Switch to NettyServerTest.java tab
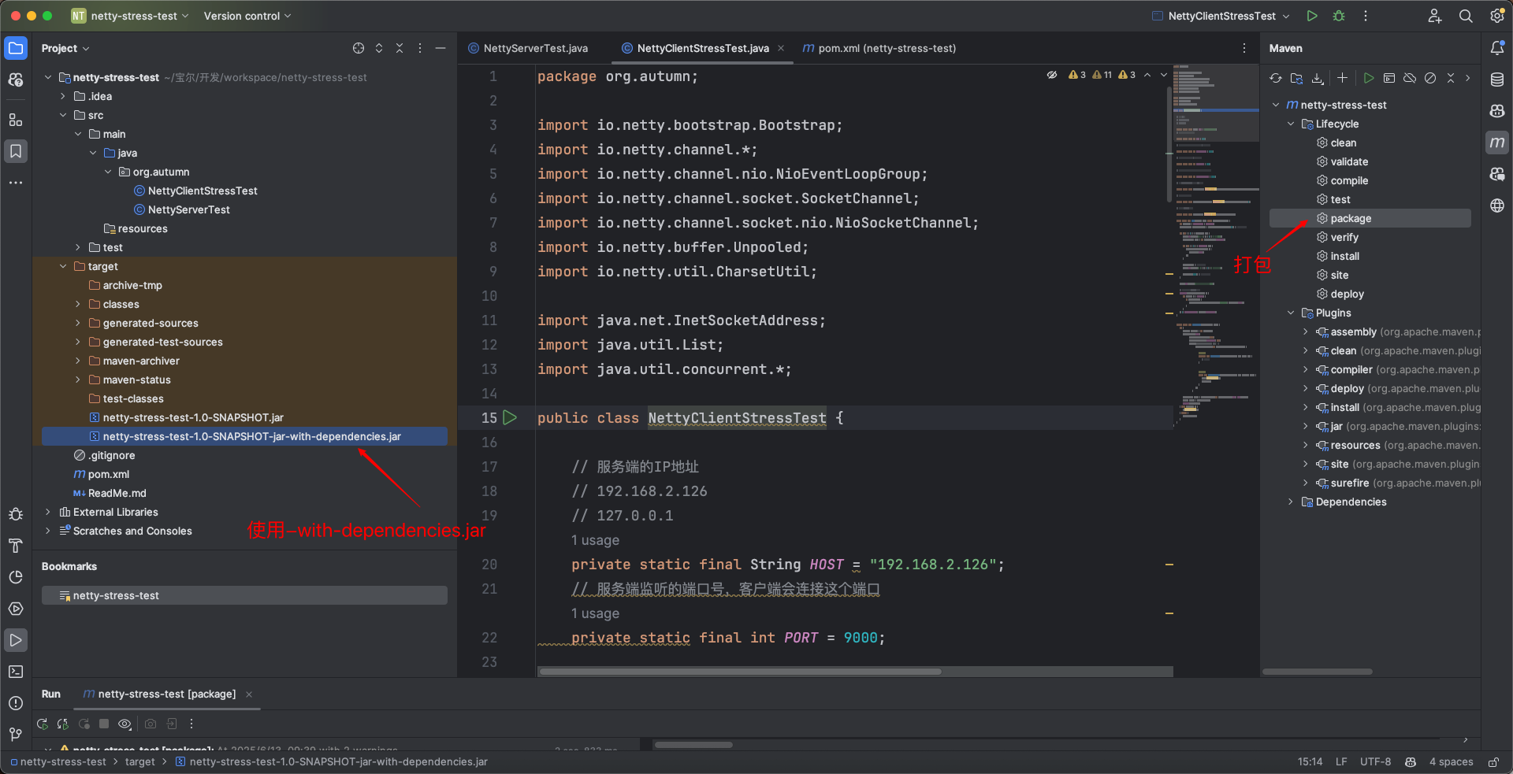Image resolution: width=1513 pixels, height=774 pixels. pyautogui.click(x=528, y=48)
